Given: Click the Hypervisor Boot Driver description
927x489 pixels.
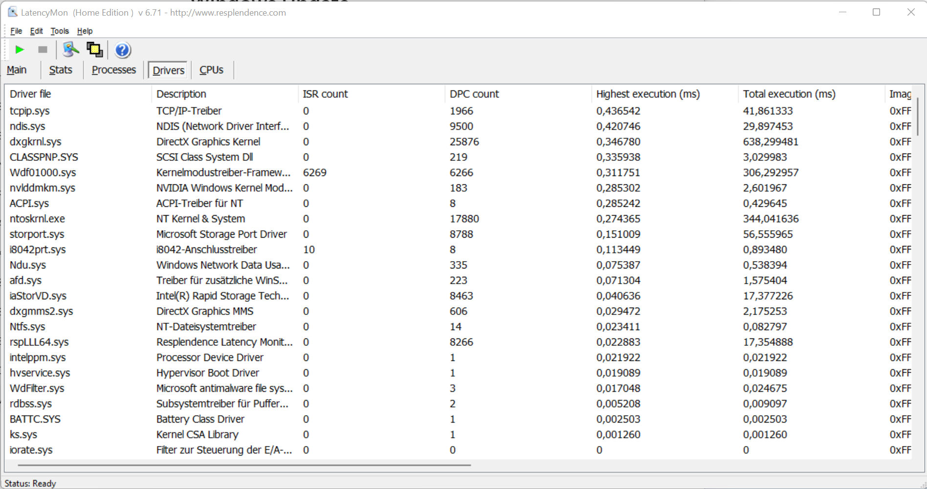Looking at the screenshot, I should pos(208,373).
